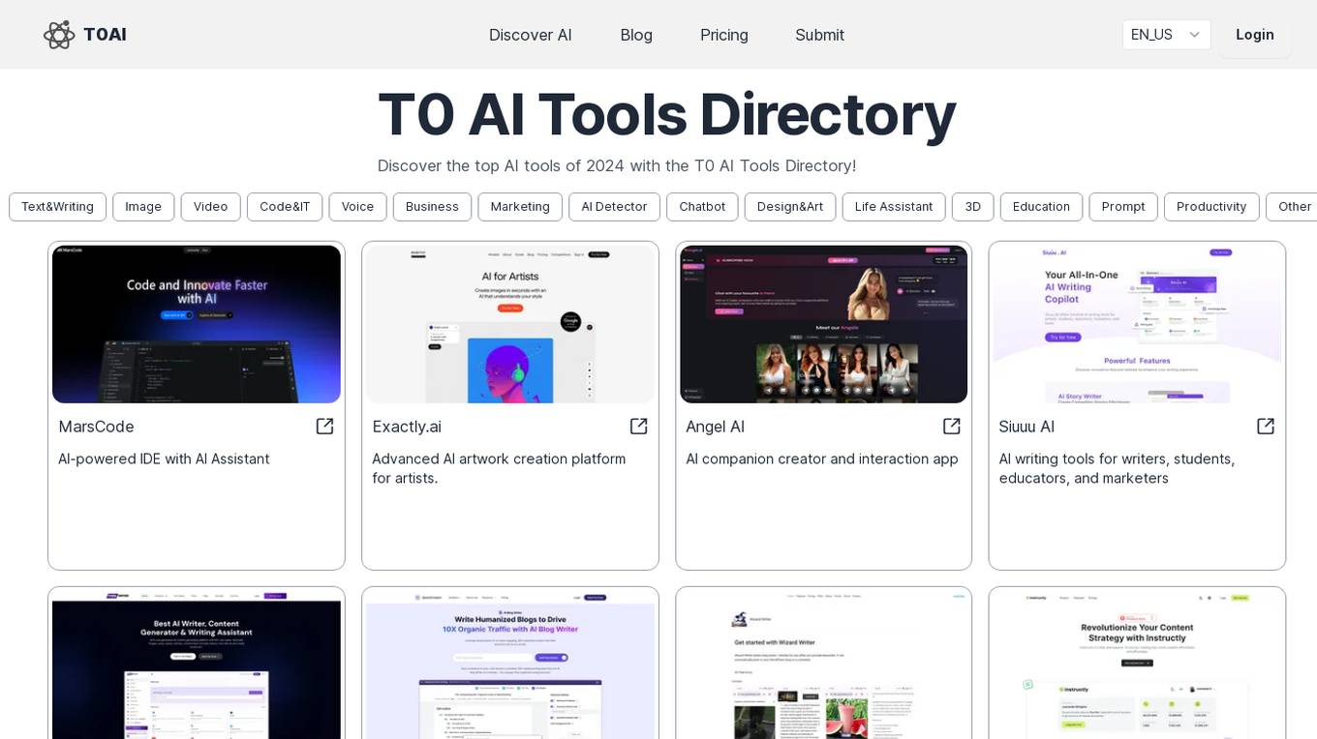
Task: Select the 3D category tag
Action: pos(973,207)
